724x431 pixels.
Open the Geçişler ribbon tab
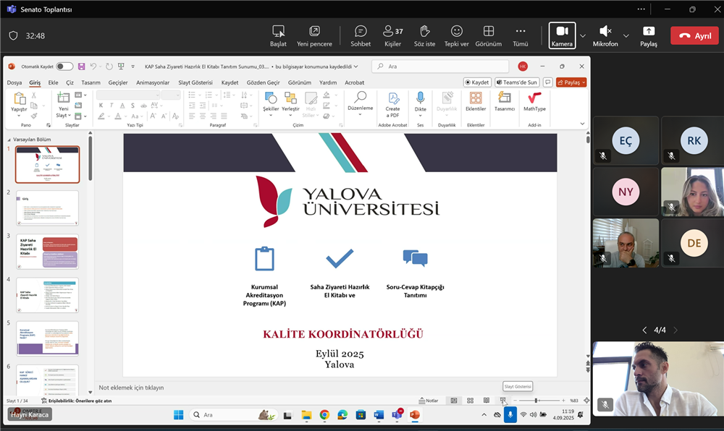pos(118,82)
